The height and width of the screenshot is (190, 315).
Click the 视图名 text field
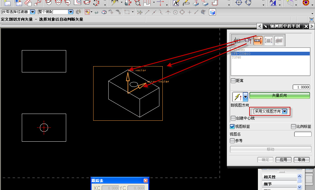pos(303,134)
